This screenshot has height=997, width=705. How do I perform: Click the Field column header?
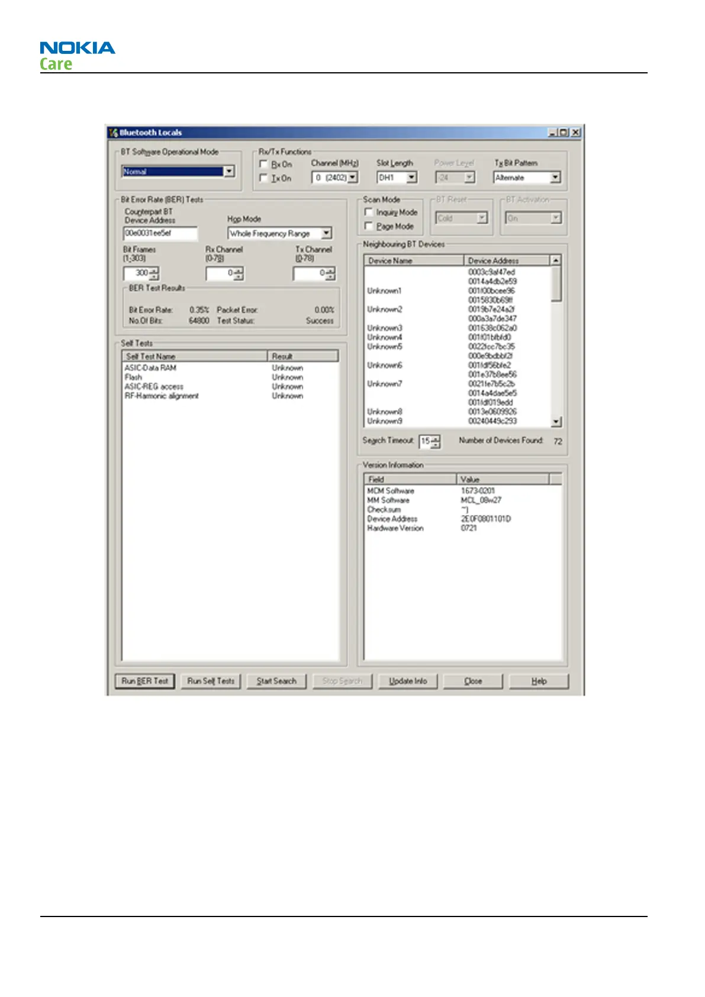[x=410, y=480]
